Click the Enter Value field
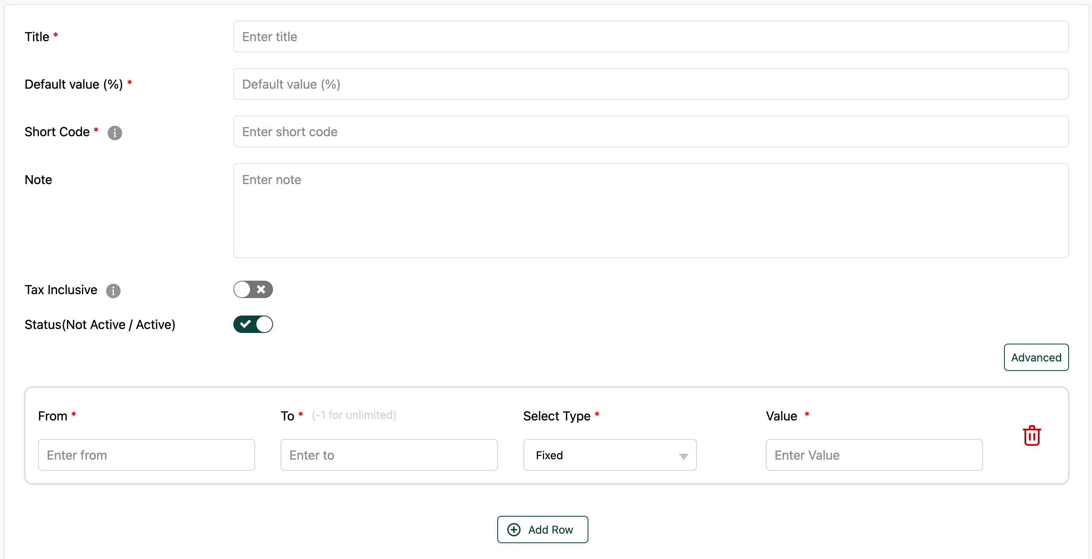1092x559 pixels. (x=874, y=455)
